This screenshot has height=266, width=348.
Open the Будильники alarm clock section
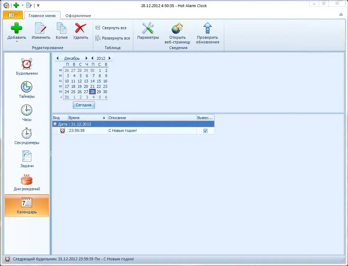pyautogui.click(x=27, y=66)
